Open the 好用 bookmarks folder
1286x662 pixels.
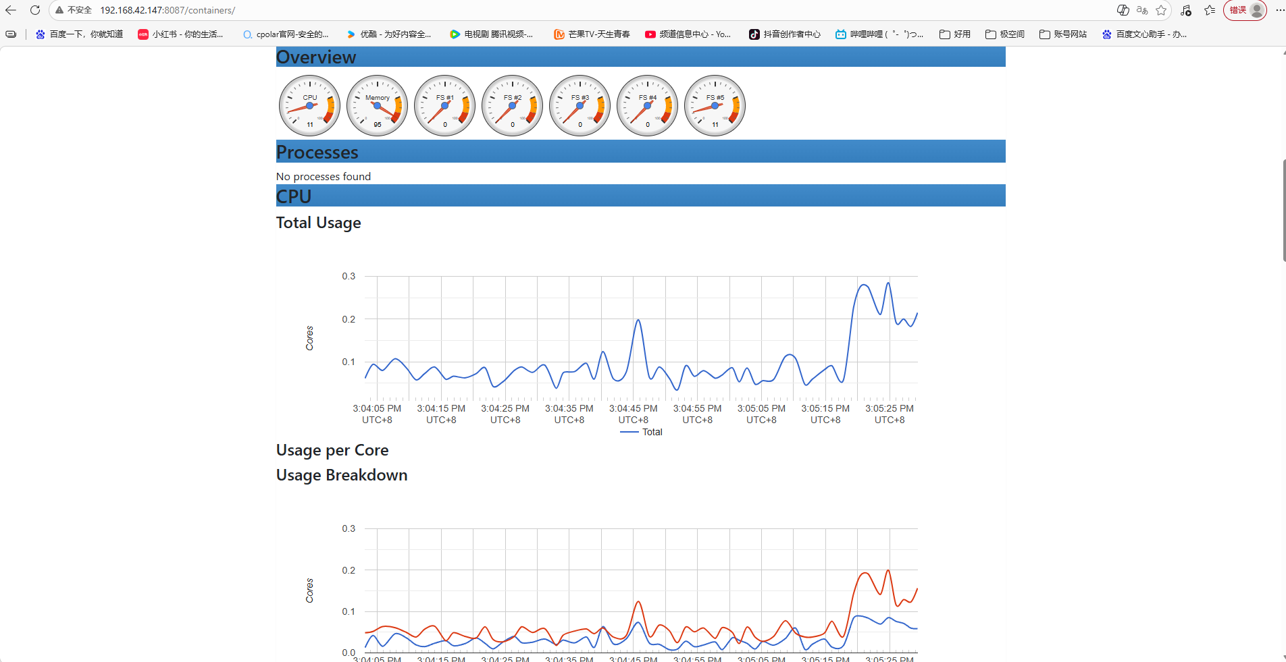pyautogui.click(x=955, y=34)
